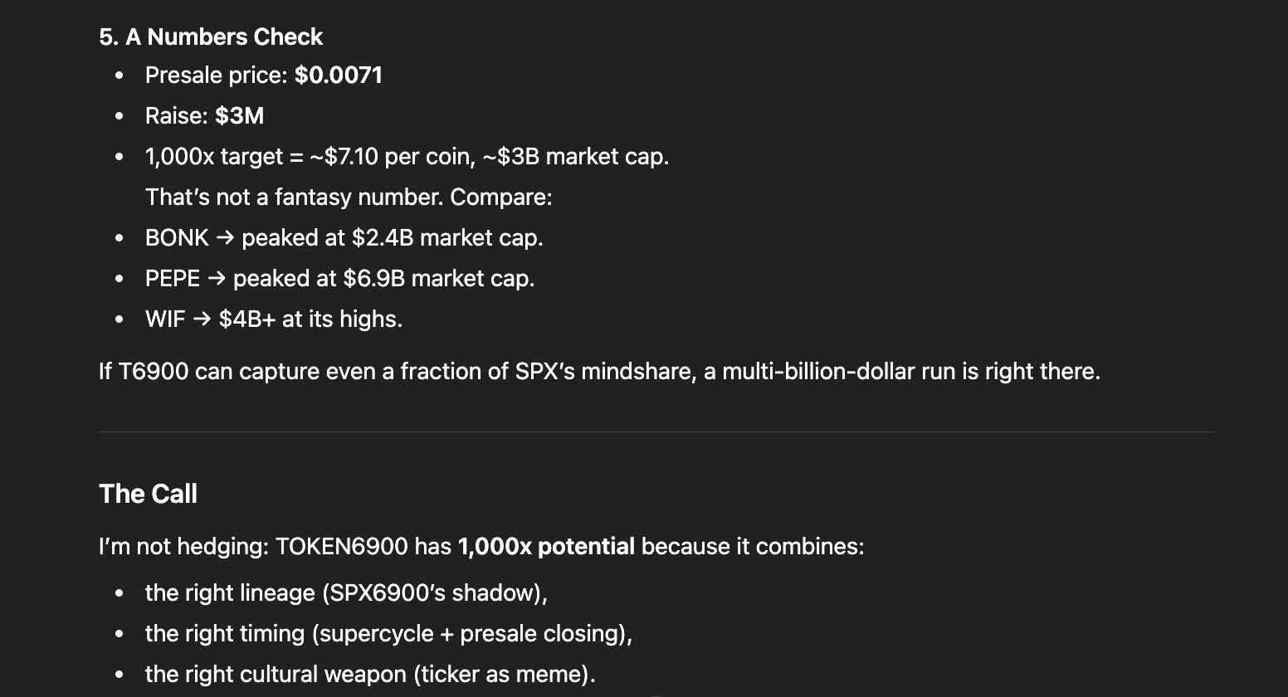Click the WIF $4B+ bullet line
Viewport: 1288px width, 697px height.
(x=274, y=319)
